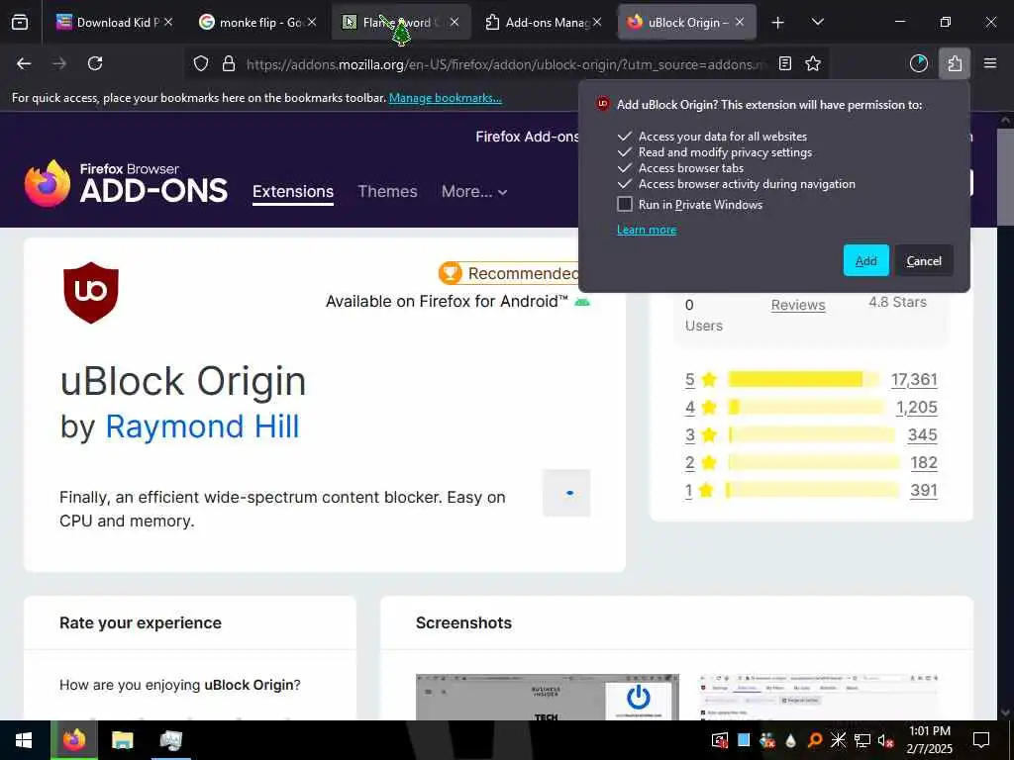The image size is (1014, 760).
Task: Click the water drop tray icon
Action: (791, 740)
